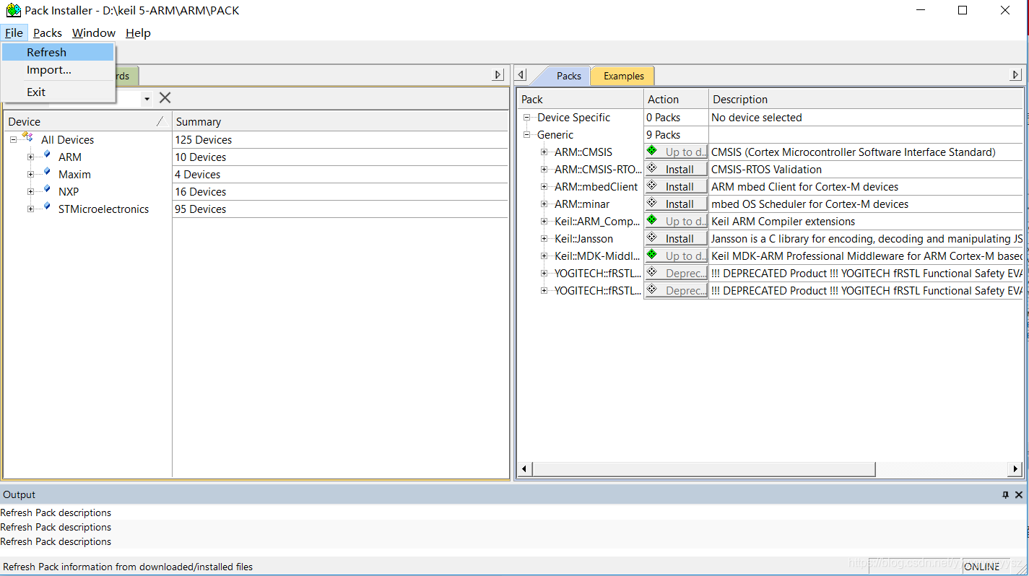The width and height of the screenshot is (1029, 576).
Task: Pin the Output panel with pushpin icon
Action: tap(1005, 494)
